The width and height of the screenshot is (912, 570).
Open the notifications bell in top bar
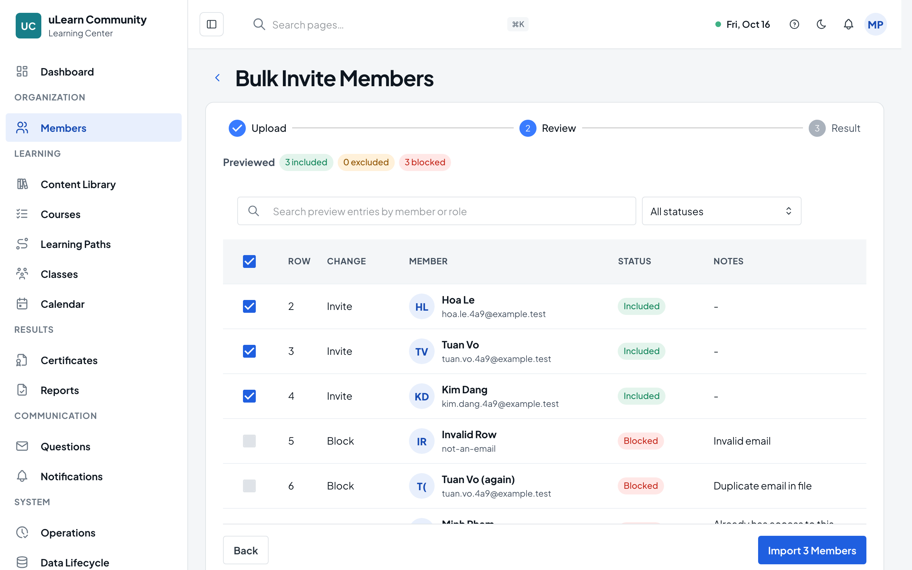848,24
